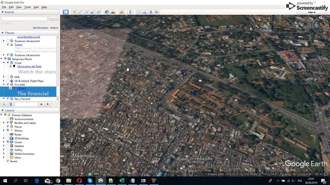Screen dimensions: 330x185
Task: Click move-down arrow button below Places list
Action: 48,104
